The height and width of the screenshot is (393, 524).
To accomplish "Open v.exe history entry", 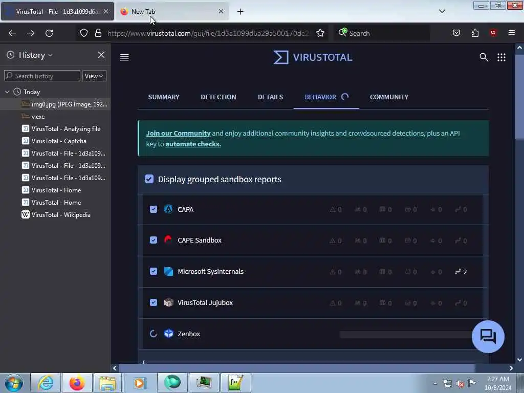I will 55,116.
